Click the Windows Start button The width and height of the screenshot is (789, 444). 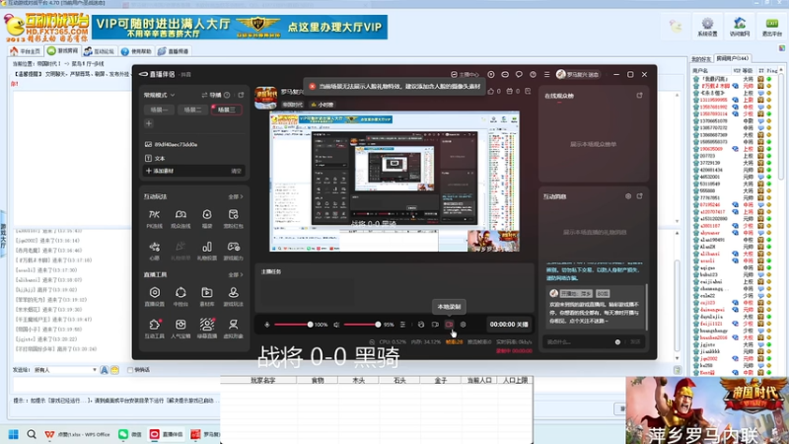click(x=14, y=434)
